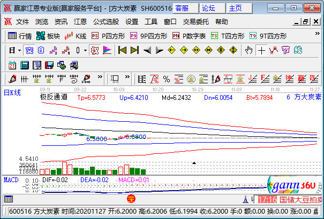The height and width of the screenshot is (219, 324).
Task: Click the red step-chart 9 icon
Action: (66, 50)
